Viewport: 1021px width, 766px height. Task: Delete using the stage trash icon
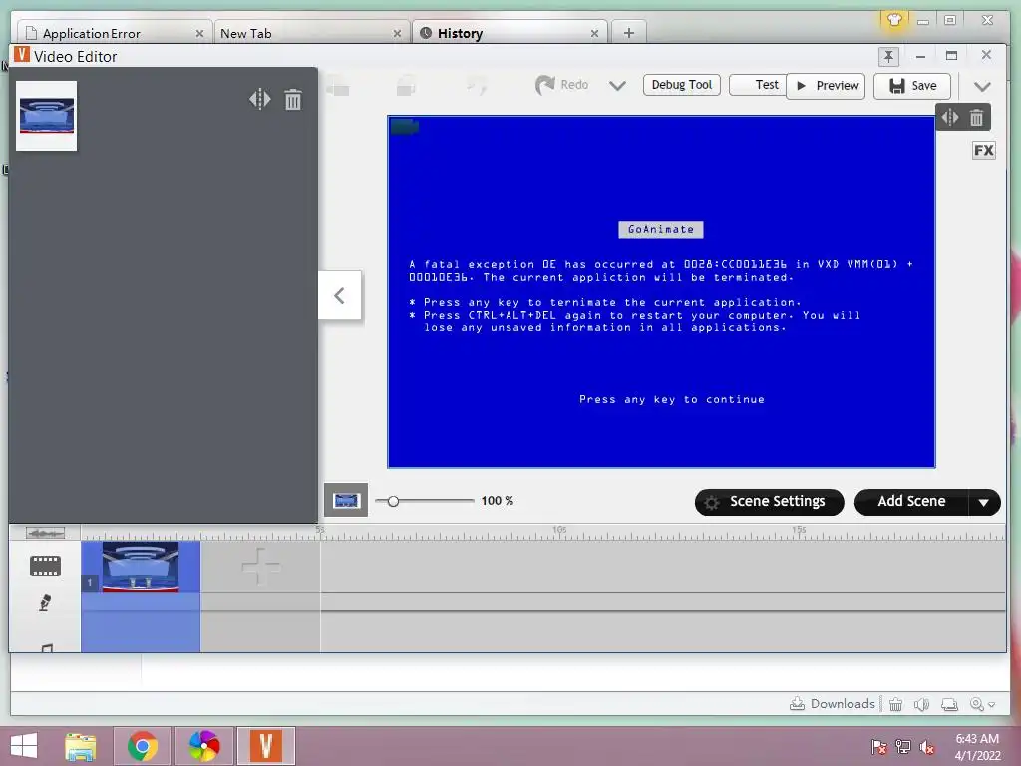976,118
